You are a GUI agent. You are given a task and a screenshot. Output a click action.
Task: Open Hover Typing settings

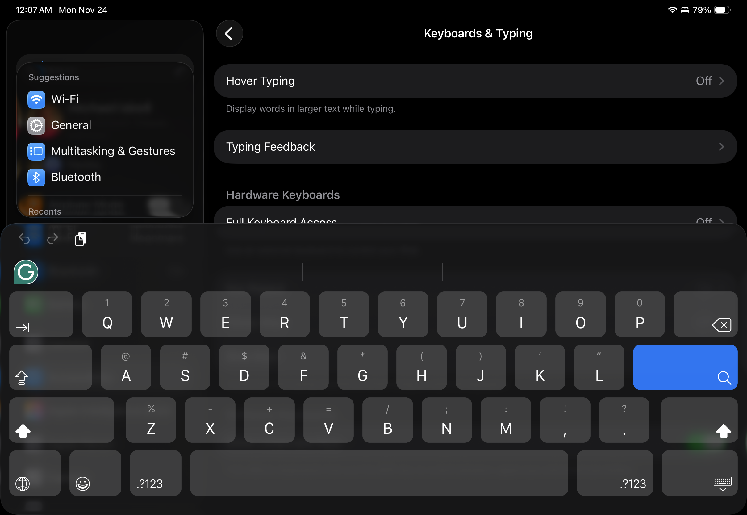[475, 81]
